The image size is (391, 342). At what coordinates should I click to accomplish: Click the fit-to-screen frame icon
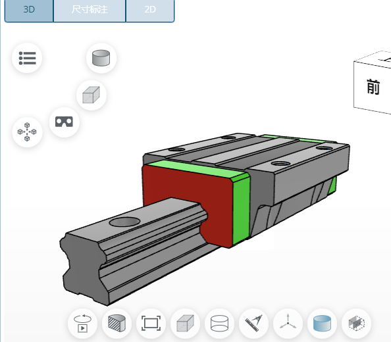(151, 324)
